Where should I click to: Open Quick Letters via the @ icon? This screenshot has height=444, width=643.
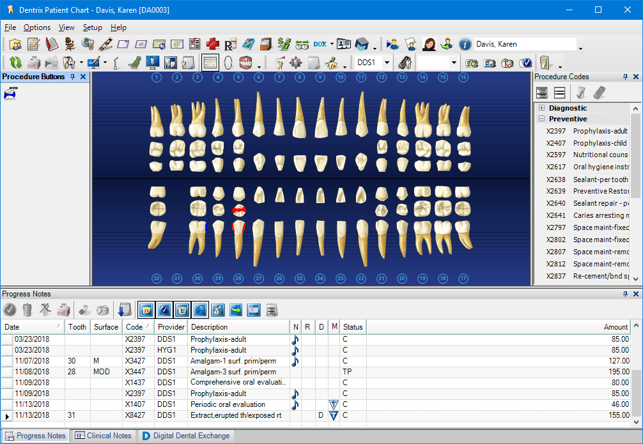176,44
